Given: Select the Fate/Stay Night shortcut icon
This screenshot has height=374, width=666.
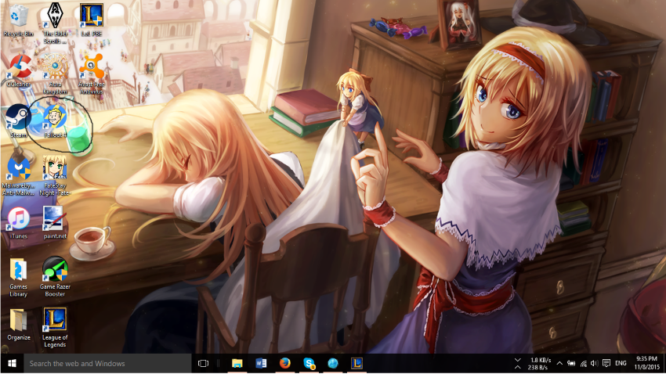Looking at the screenshot, I should (55, 175).
